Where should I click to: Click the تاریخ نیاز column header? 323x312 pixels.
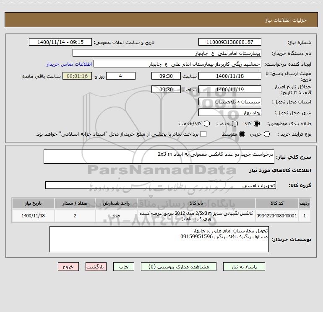click(33, 203)
